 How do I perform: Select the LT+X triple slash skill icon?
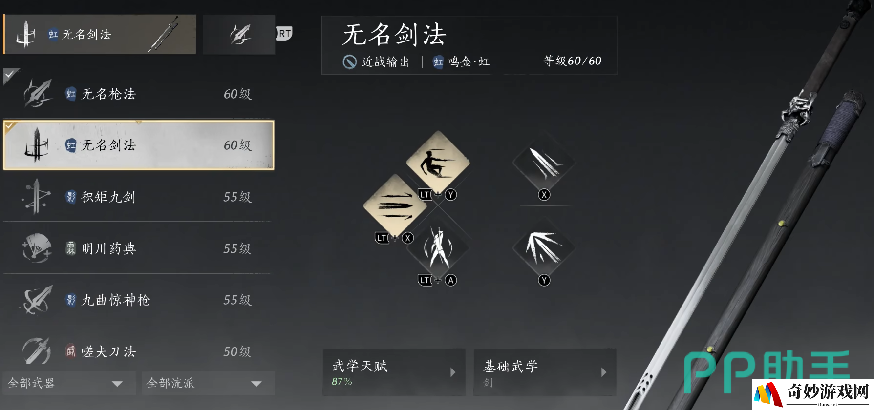395,205
